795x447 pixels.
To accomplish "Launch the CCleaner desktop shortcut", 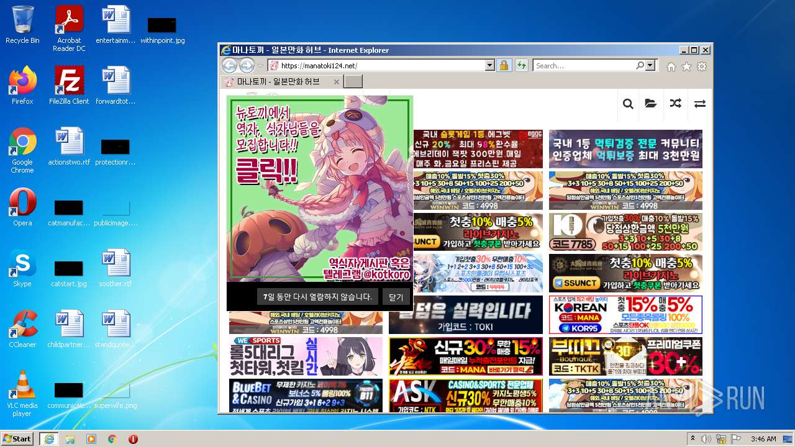I will tap(22, 329).
